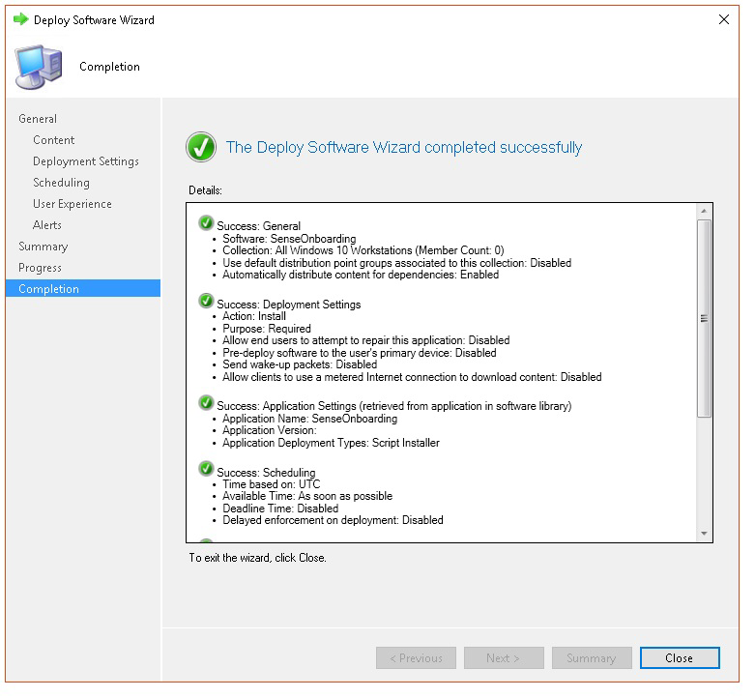
Task: Close the wizard using the title bar X
Action: point(724,19)
